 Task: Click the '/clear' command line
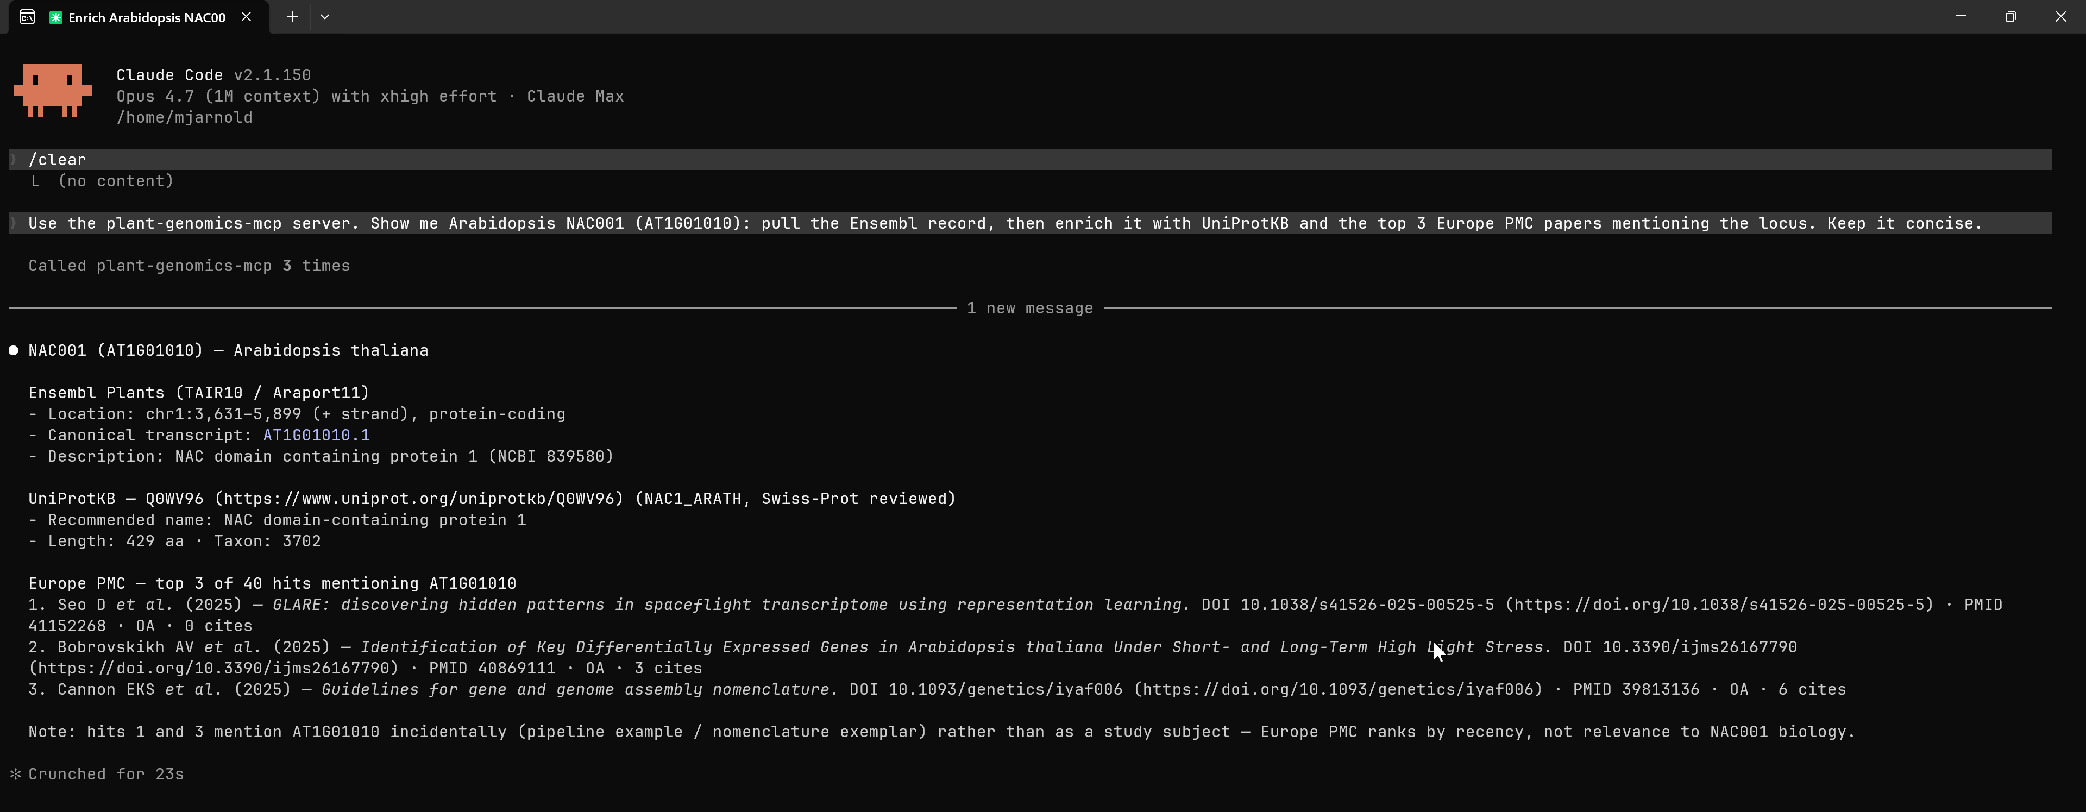pos(1030,160)
